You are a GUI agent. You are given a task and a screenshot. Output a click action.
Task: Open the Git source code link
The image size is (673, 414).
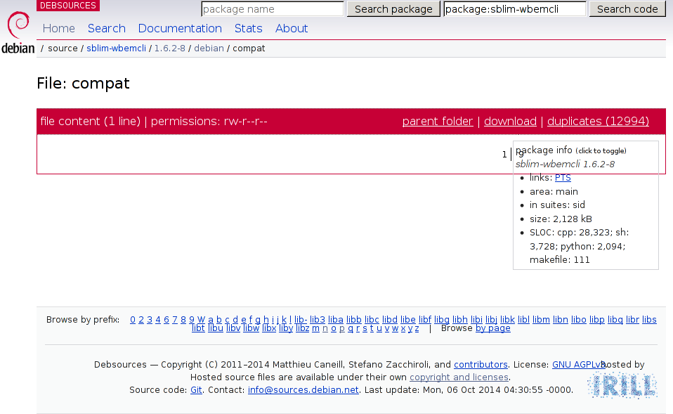coord(196,390)
